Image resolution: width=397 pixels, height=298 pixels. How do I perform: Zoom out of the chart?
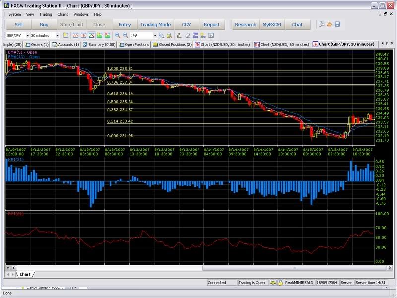click(126, 35)
